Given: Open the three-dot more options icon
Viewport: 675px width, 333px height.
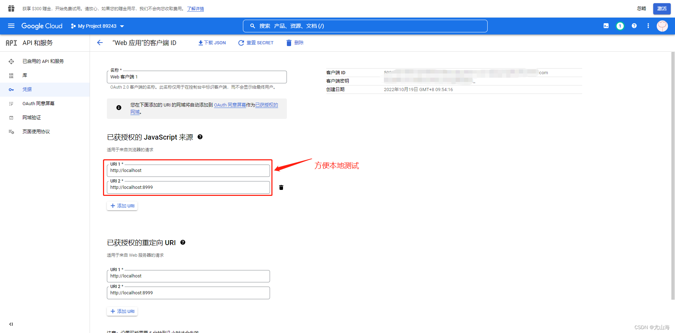Looking at the screenshot, I should coord(648,26).
